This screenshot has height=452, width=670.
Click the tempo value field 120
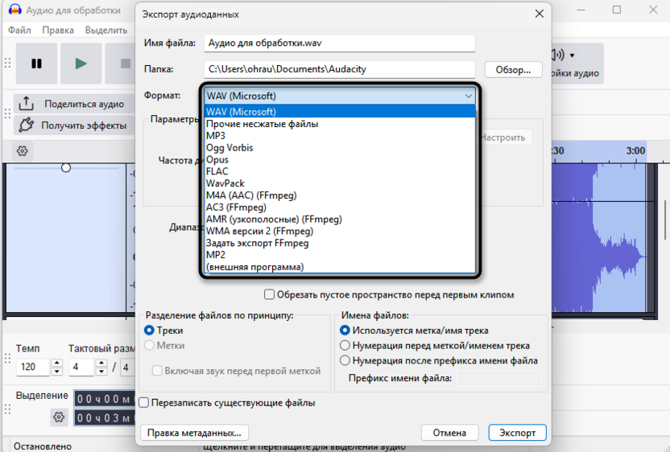pos(32,367)
